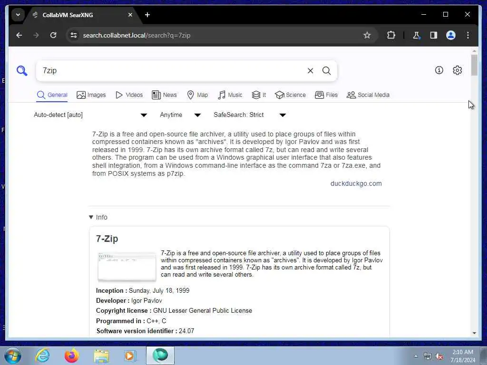Screen dimensions: 487x365
Task: Go back with browser back arrow
Action: pyautogui.click(x=19, y=35)
